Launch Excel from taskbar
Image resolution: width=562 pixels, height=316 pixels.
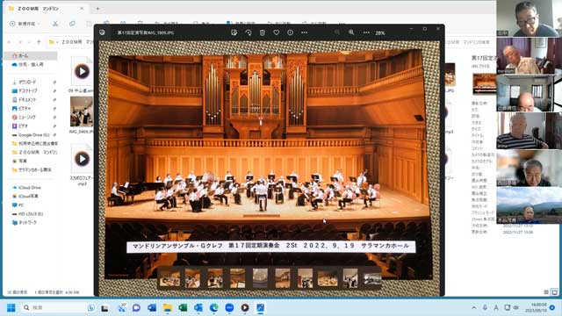183,308
